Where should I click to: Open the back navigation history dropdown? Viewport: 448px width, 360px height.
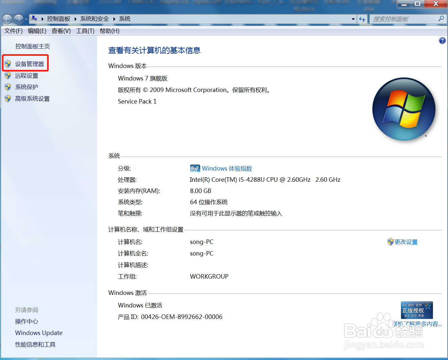point(26,19)
